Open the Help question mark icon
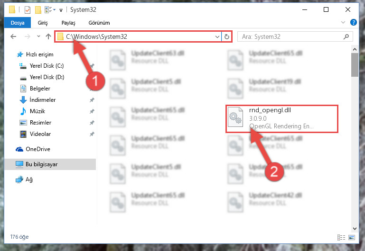Screen dimensions: 365x251 pos(353,23)
